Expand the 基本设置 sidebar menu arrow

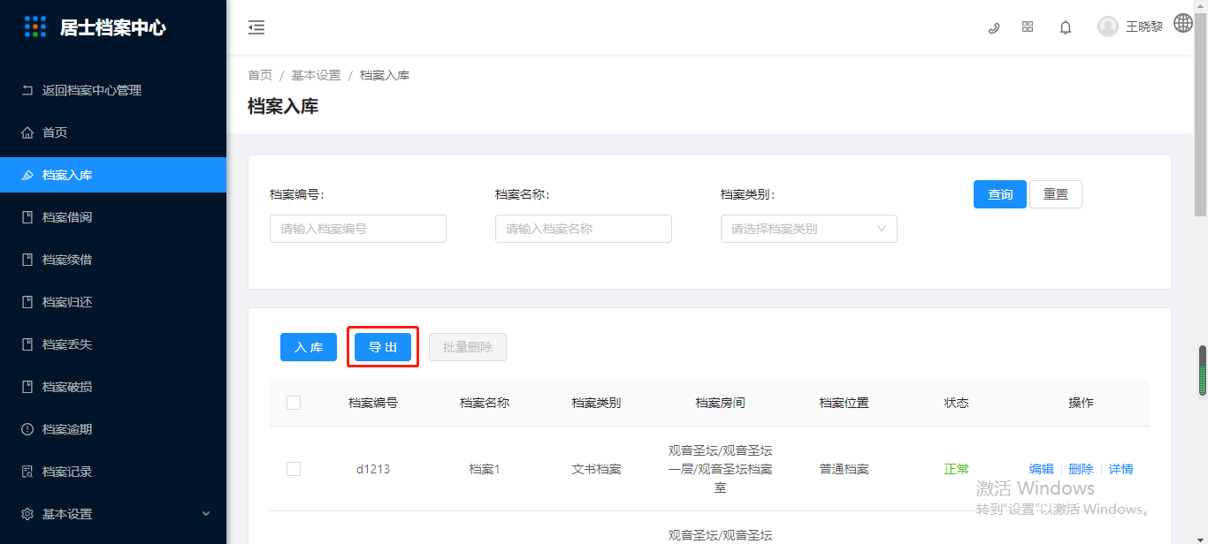click(x=206, y=514)
